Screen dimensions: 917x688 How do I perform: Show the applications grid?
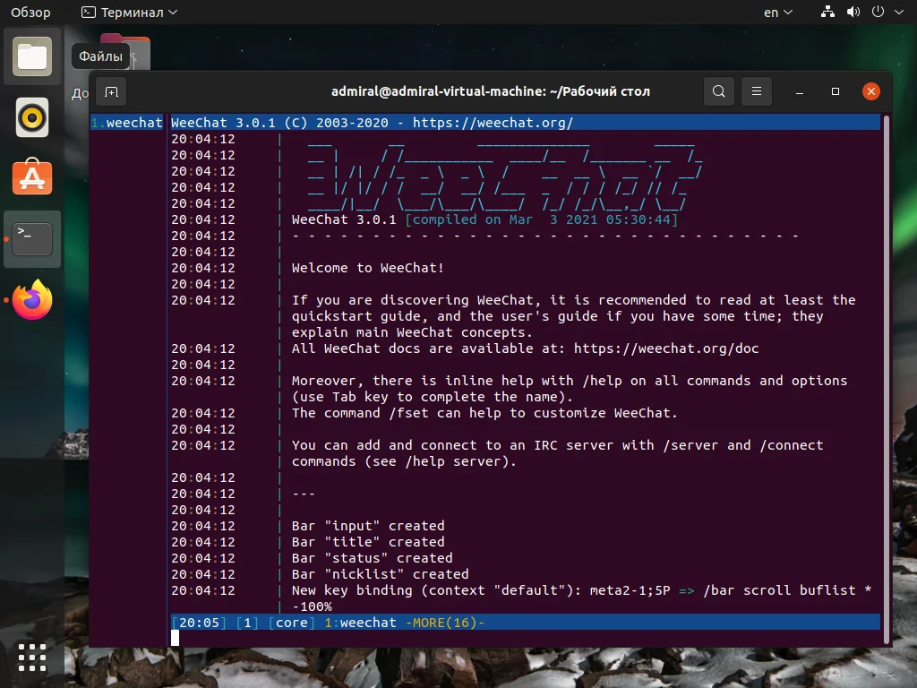pos(32,658)
